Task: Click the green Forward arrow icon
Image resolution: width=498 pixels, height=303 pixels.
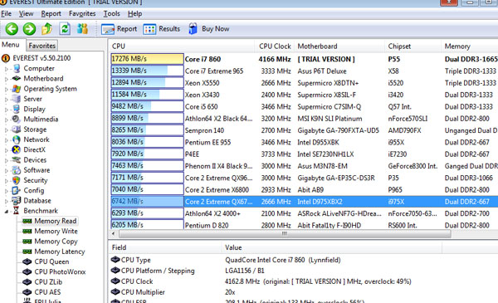Action: (x=29, y=29)
